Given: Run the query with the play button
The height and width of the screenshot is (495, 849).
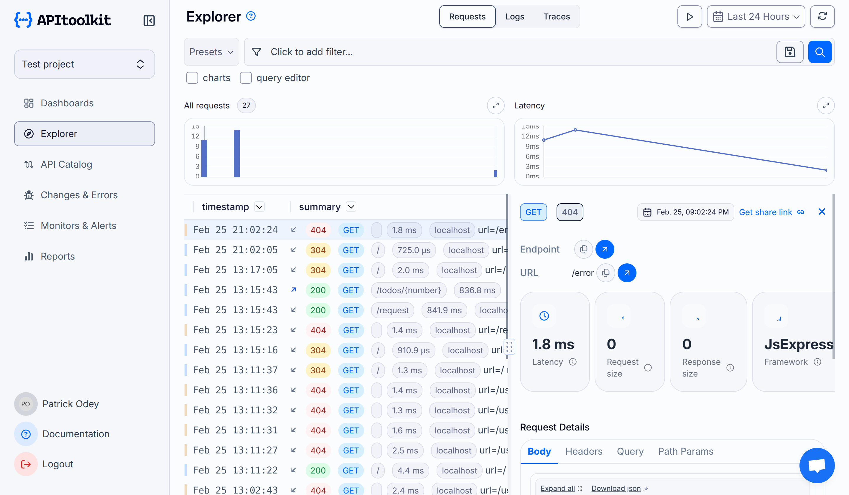Looking at the screenshot, I should [x=689, y=16].
